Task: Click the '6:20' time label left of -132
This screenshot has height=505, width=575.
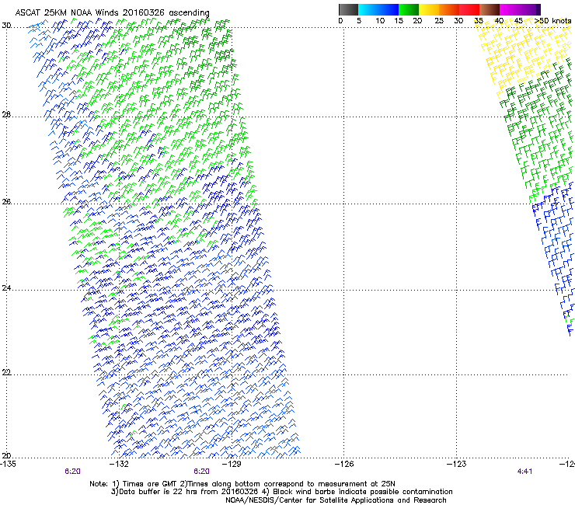Action: point(72,472)
